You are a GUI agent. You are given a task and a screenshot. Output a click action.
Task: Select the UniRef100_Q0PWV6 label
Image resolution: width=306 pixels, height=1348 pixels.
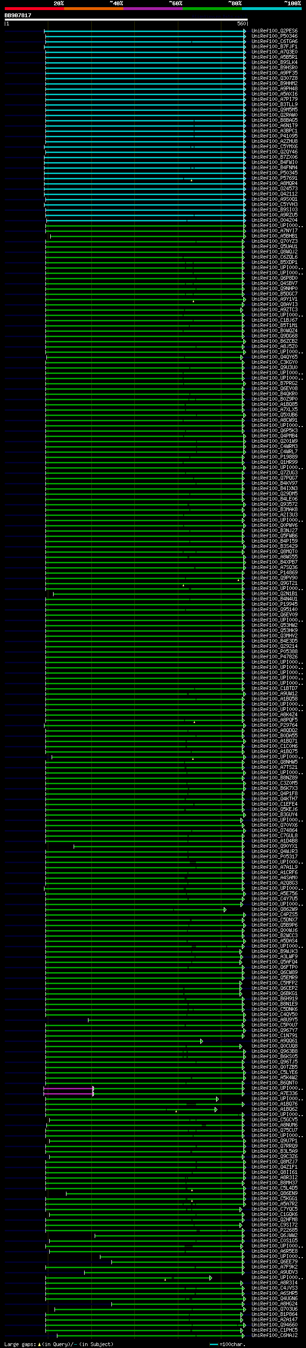pyautogui.click(x=274, y=525)
